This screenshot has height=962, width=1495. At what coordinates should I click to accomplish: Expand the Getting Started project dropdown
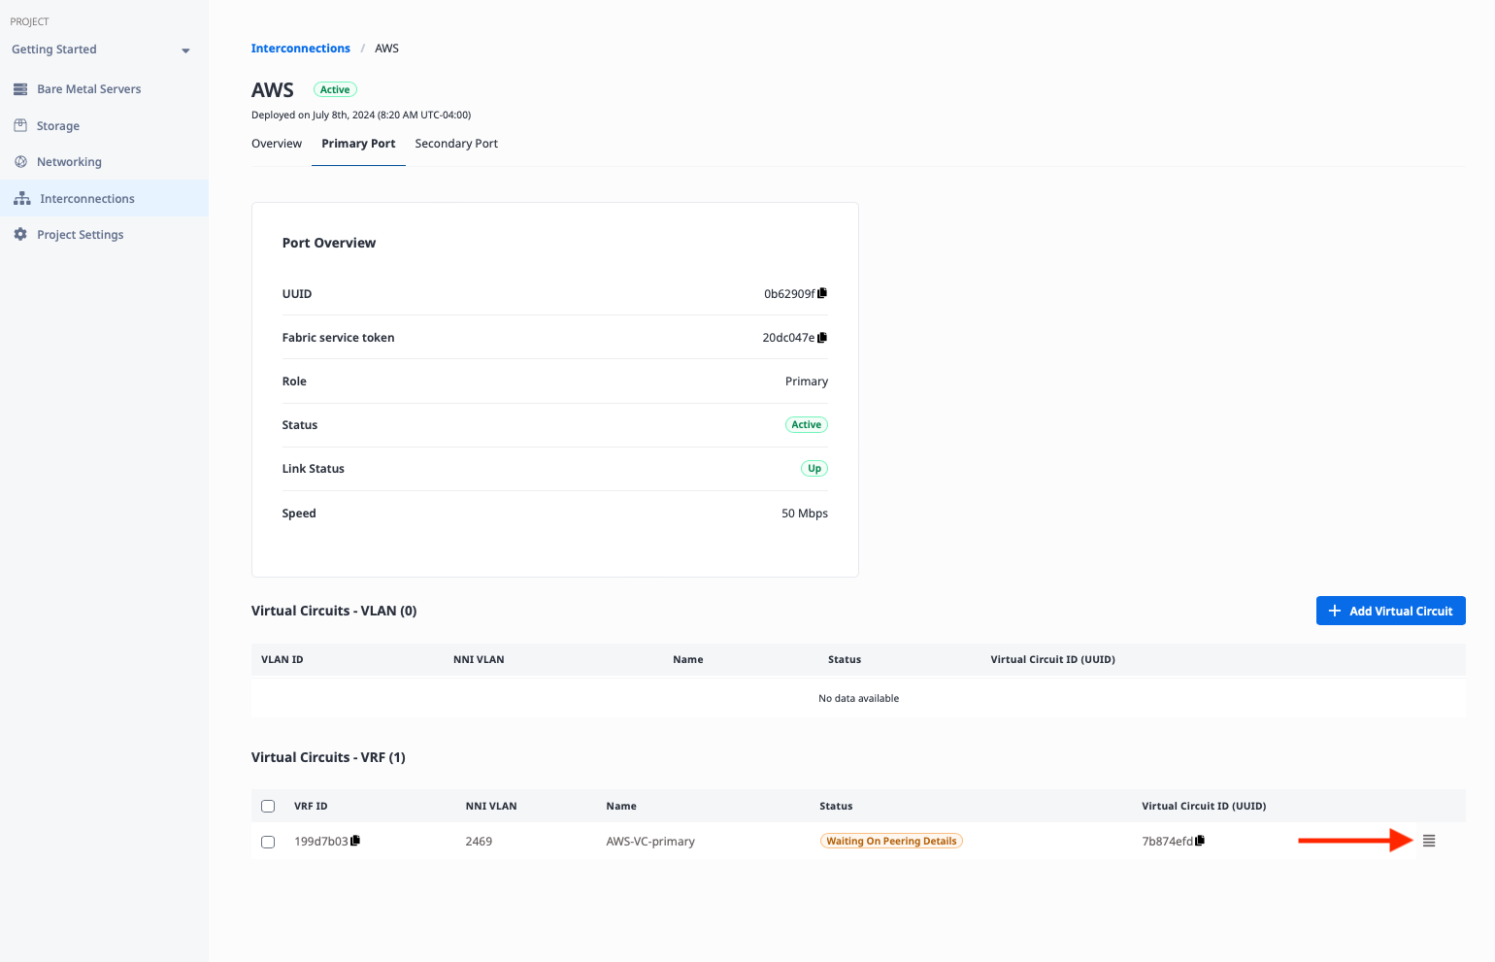[x=185, y=50]
